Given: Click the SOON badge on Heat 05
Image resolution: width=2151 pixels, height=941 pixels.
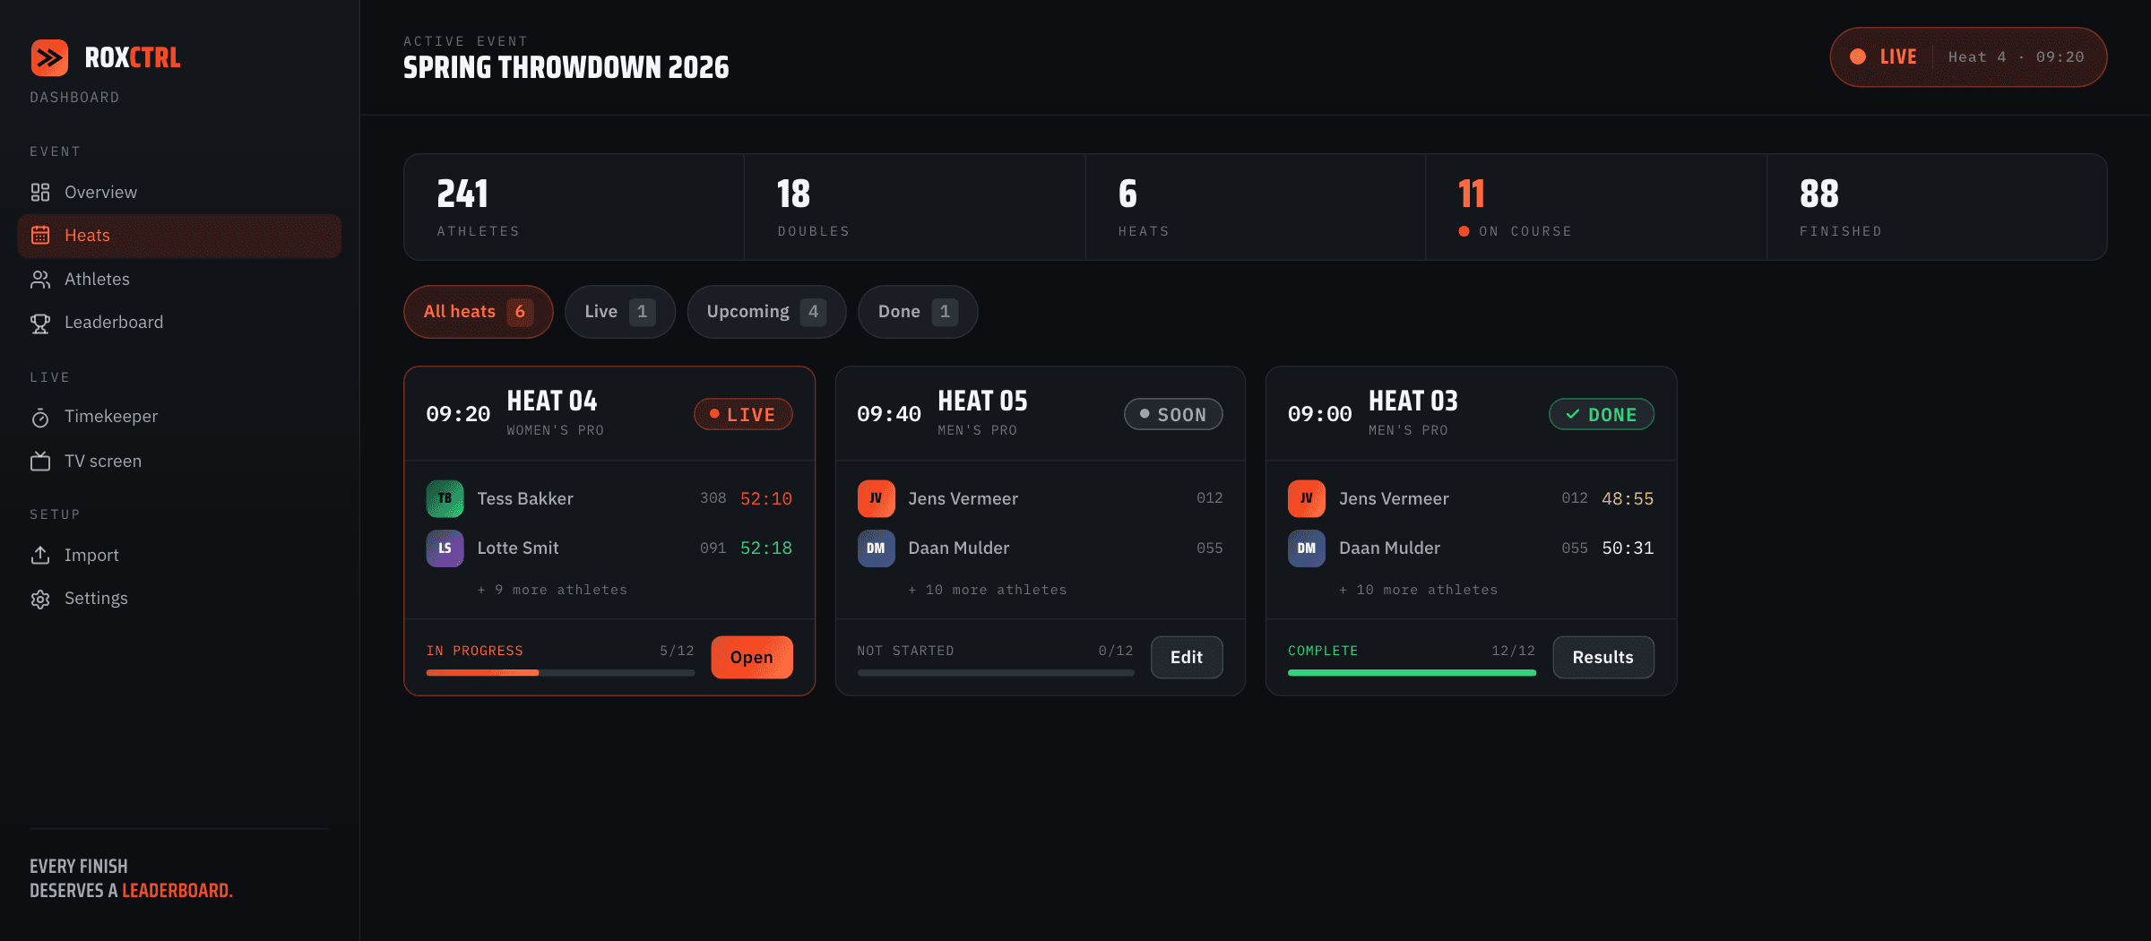Looking at the screenshot, I should [1173, 414].
